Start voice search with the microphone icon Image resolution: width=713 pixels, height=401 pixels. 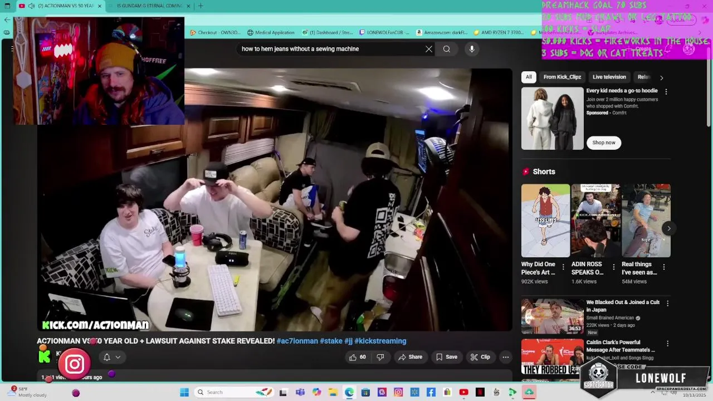(472, 49)
